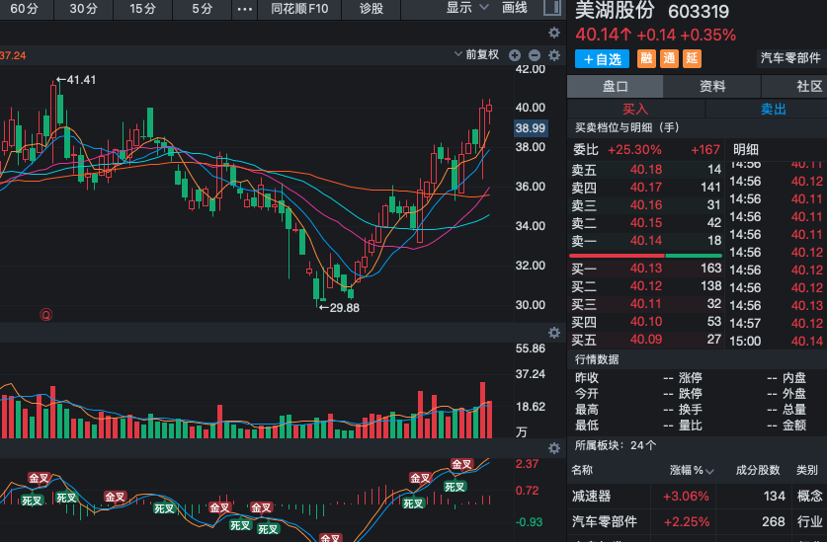827x542 pixels.
Task: Open the 减速器 sector row
Action: pyautogui.click(x=697, y=497)
